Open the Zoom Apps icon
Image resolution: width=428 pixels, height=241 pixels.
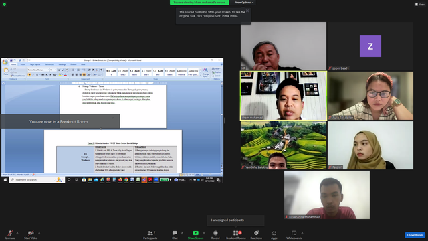click(x=274, y=234)
